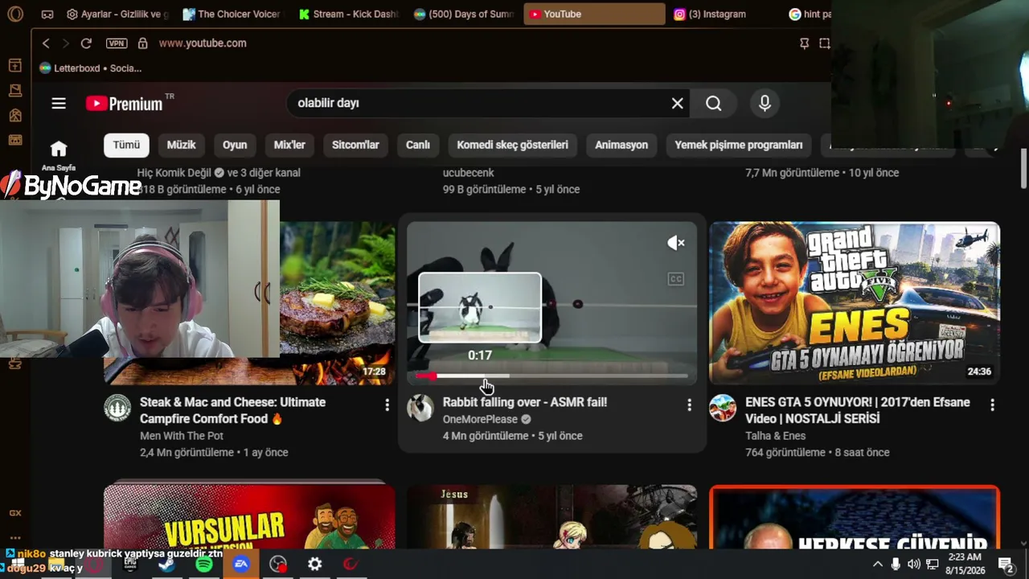Open the Letterboxd bookmark
Screen dimensions: 1029x579
90,68
